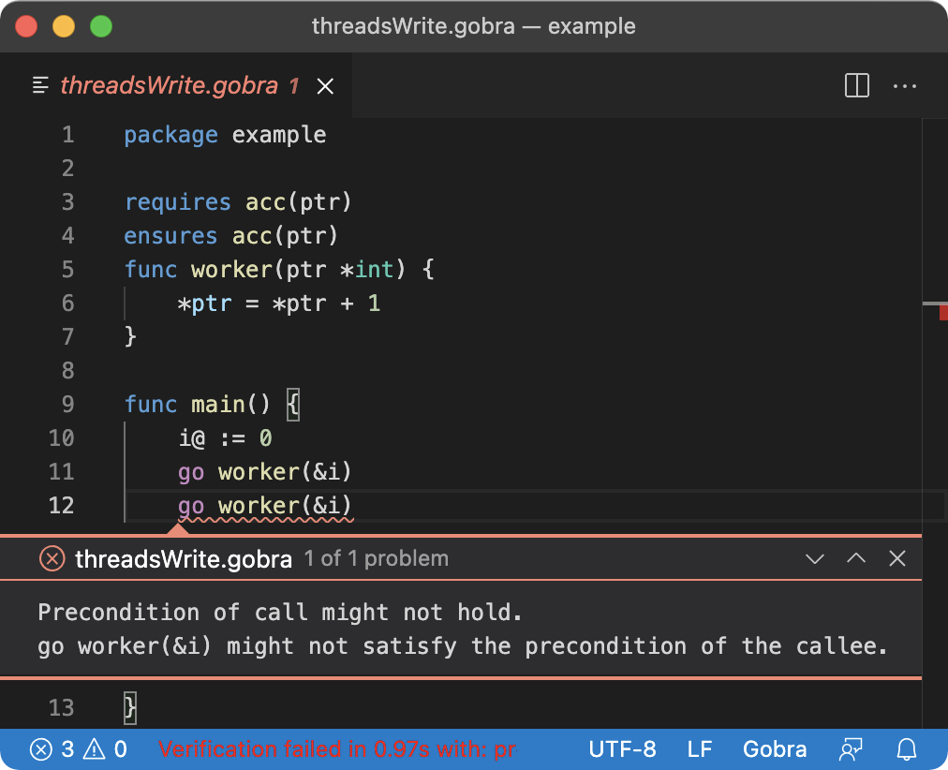Go to previous problem with up chevron
The width and height of the screenshot is (948, 770).
(856, 559)
